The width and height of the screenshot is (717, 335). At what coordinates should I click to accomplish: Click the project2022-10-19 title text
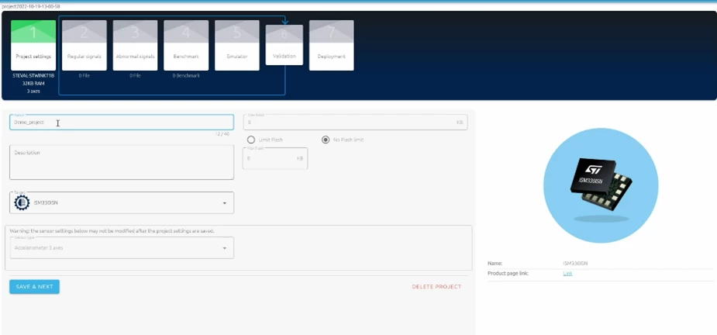(x=31, y=6)
